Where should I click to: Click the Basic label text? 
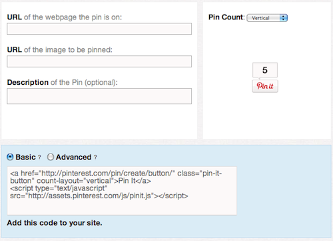tap(25, 157)
